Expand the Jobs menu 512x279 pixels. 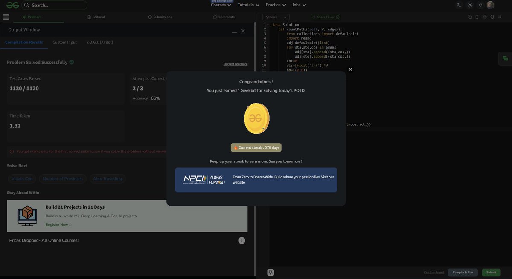[x=299, y=5]
